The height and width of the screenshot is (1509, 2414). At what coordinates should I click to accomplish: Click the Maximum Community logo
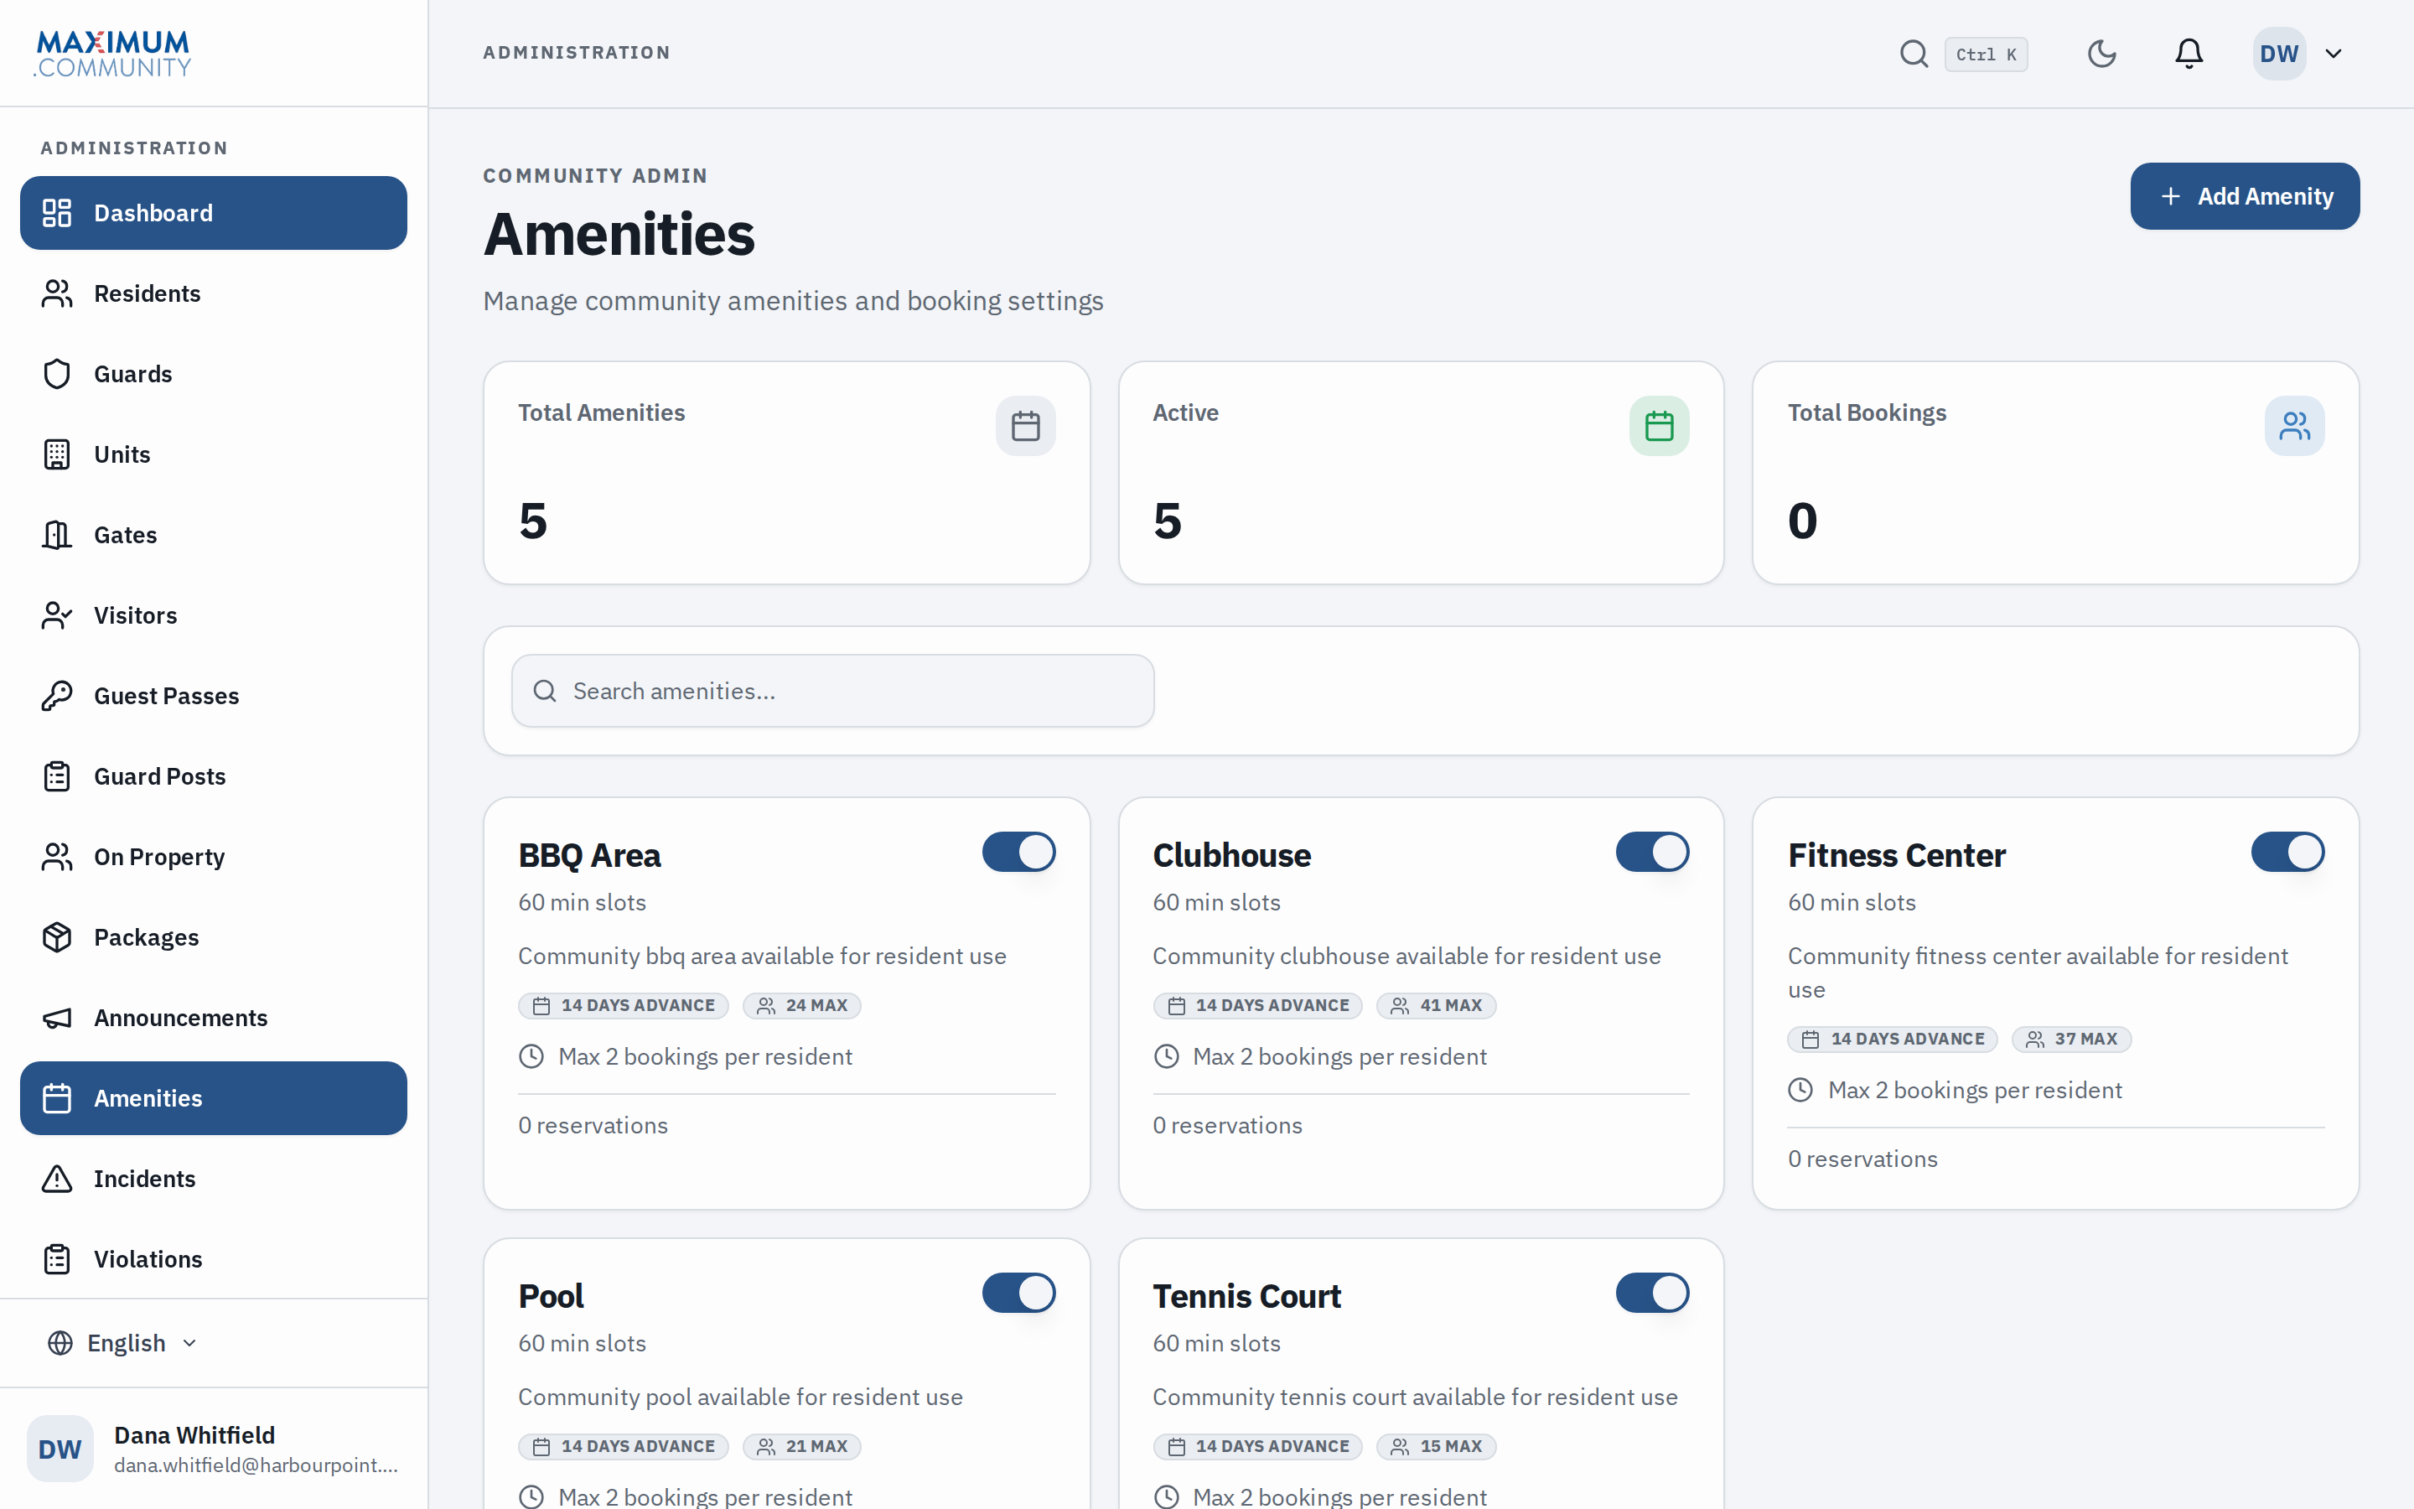112,54
